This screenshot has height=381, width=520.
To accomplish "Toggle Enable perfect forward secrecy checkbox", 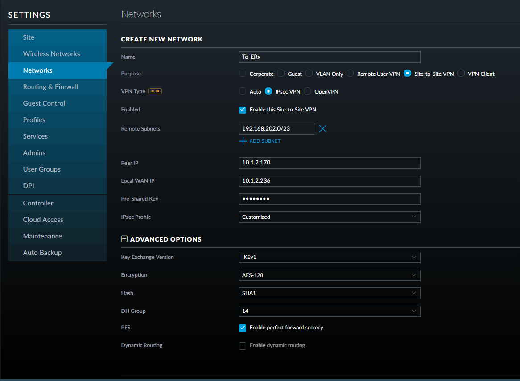I will point(243,328).
